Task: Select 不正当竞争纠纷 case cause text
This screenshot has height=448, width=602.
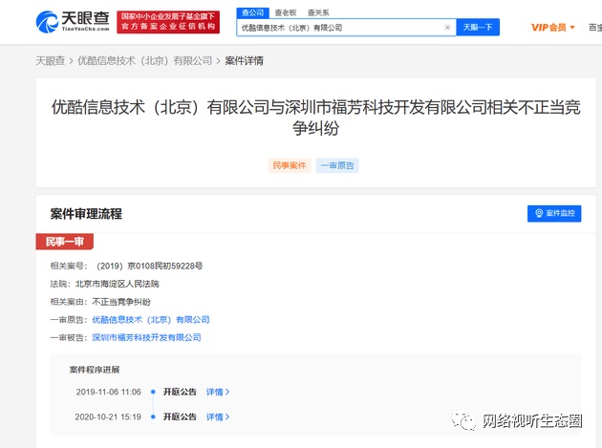Action: (x=121, y=302)
